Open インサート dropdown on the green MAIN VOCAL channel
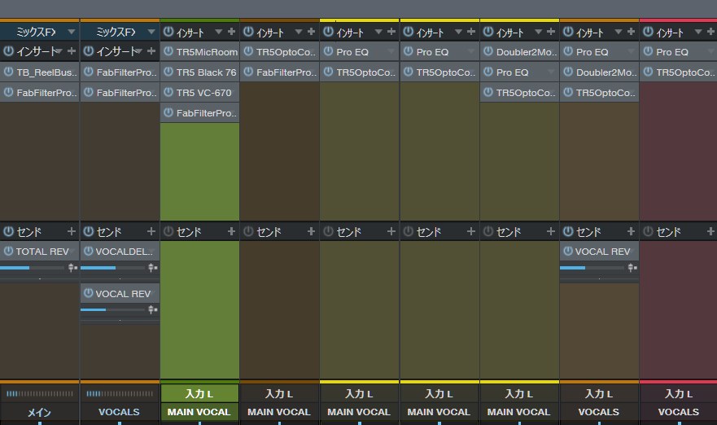 coord(219,32)
